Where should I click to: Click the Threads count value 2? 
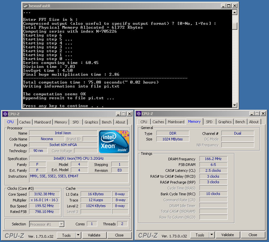pos(122,224)
